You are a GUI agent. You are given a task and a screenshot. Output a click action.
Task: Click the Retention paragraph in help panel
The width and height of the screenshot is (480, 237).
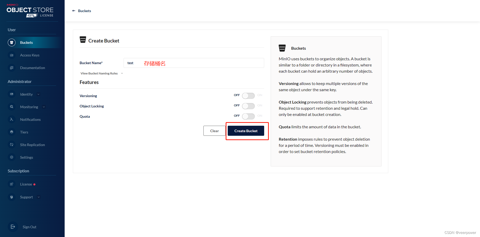point(324,145)
